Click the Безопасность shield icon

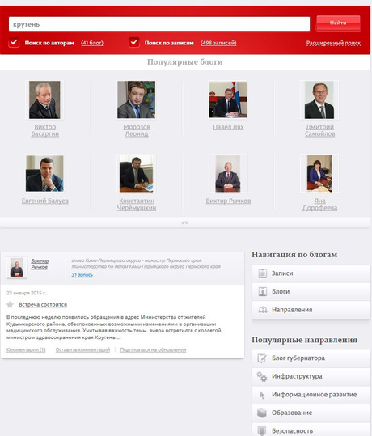click(x=262, y=430)
